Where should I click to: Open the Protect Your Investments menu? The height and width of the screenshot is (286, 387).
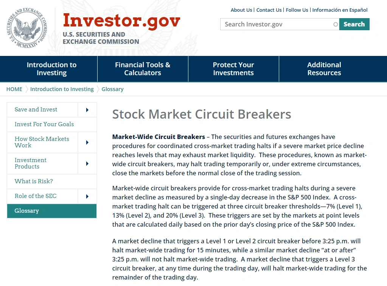pyautogui.click(x=233, y=69)
